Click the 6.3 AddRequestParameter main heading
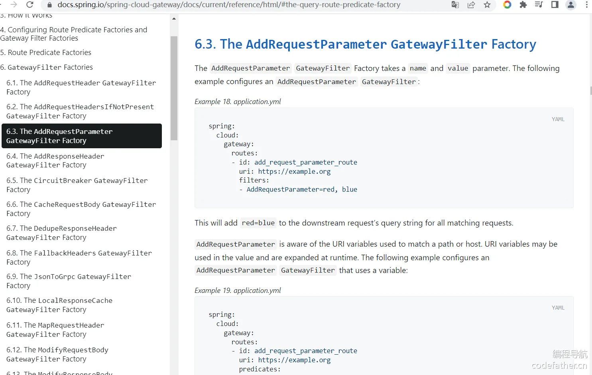The image size is (592, 375). 365,44
